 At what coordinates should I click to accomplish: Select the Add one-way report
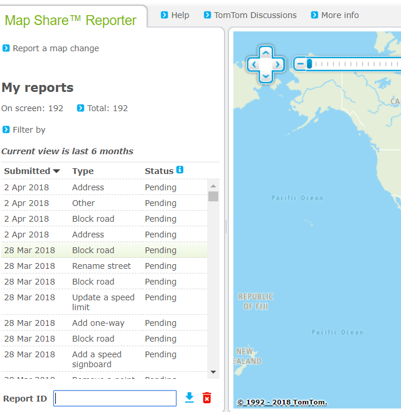tap(104, 323)
